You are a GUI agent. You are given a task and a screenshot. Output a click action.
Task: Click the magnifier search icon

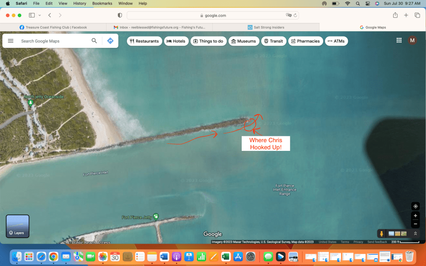(x=94, y=41)
